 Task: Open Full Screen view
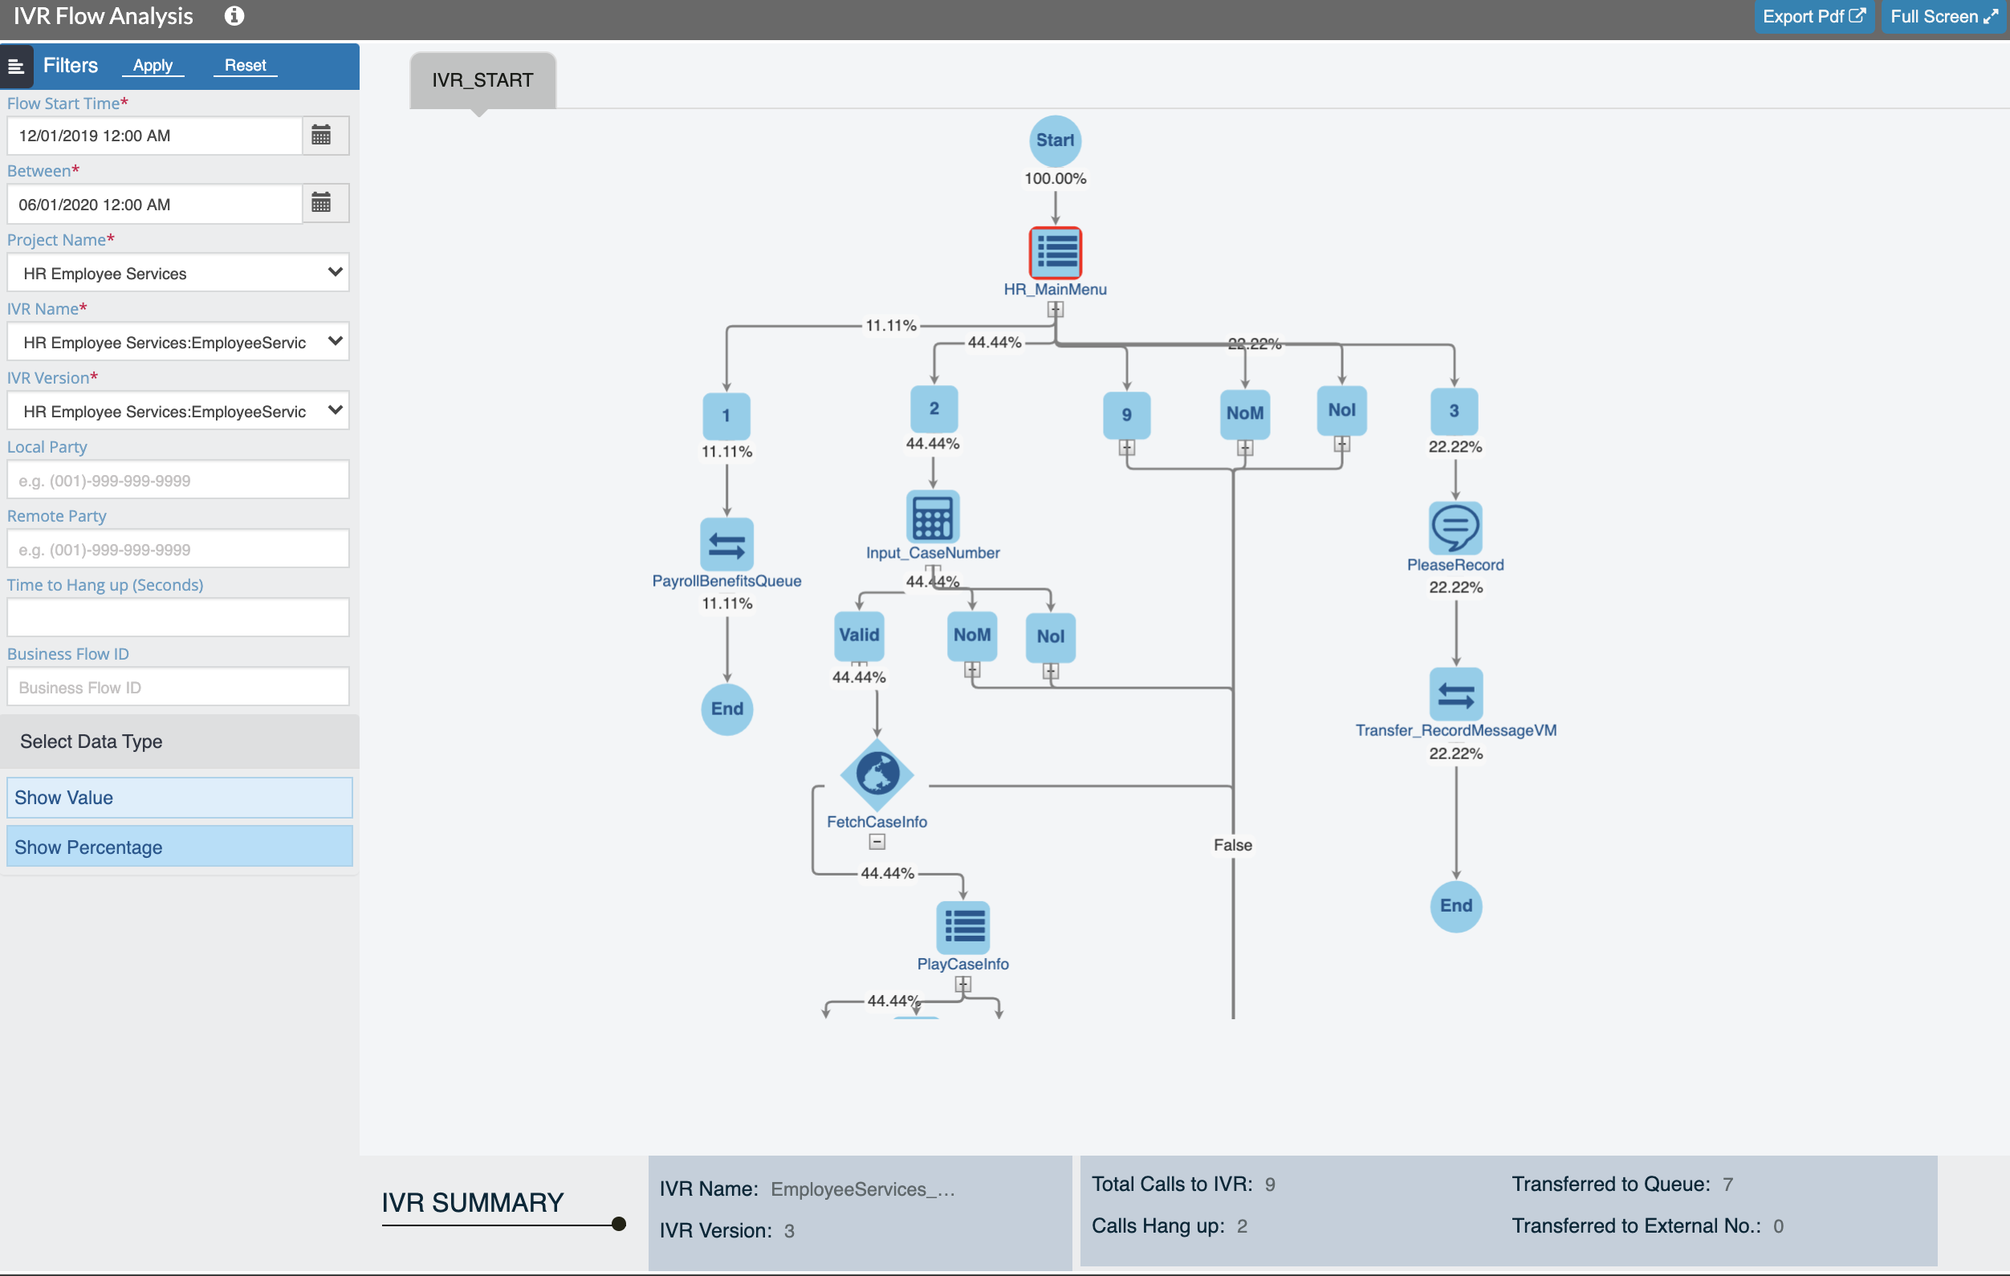pyautogui.click(x=1939, y=16)
